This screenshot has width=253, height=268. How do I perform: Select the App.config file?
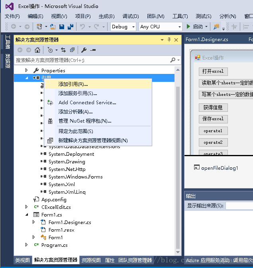point(54,199)
